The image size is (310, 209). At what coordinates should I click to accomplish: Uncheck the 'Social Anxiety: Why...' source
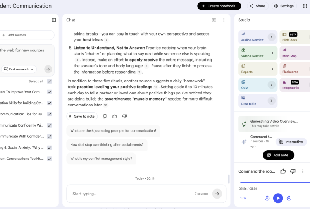click(x=50, y=147)
